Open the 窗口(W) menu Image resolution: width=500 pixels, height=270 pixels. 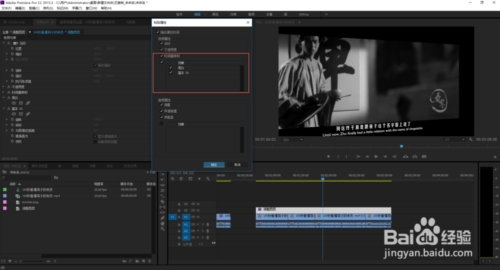[91, 8]
